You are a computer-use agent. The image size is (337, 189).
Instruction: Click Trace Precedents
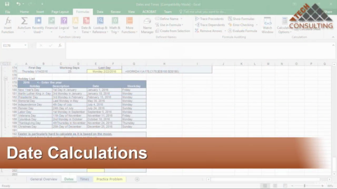(209, 19)
